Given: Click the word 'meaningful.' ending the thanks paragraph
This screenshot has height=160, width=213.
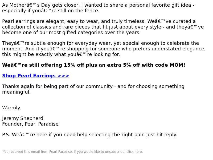Looking at the screenshot, I should [17, 92].
